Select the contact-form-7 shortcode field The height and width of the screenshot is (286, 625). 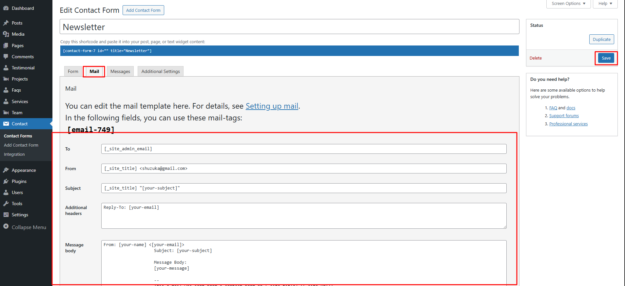(289, 51)
